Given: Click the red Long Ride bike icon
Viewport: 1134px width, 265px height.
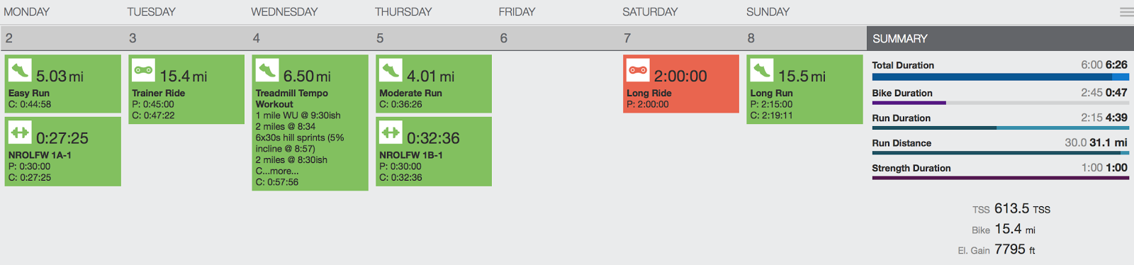Looking at the screenshot, I should point(638,69).
